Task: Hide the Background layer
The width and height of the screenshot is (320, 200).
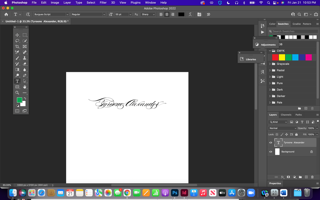Action: [271, 152]
